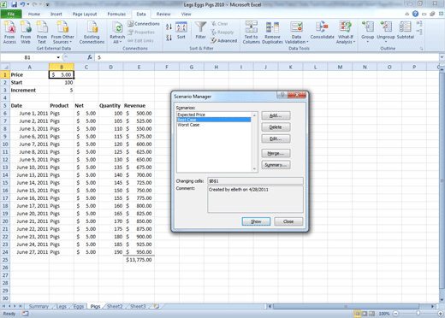Open From Other Sources dropdown
The width and height of the screenshot is (445, 318).
(x=62, y=32)
